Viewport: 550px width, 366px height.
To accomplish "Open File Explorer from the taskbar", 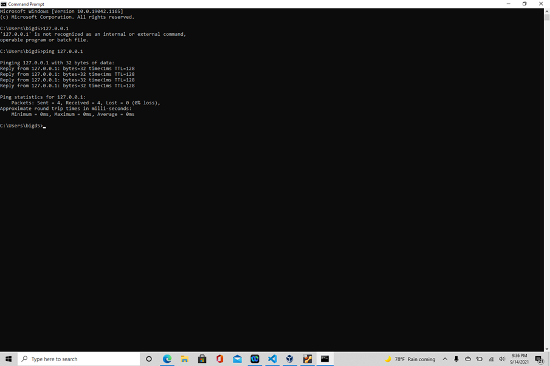I will pyautogui.click(x=185, y=359).
